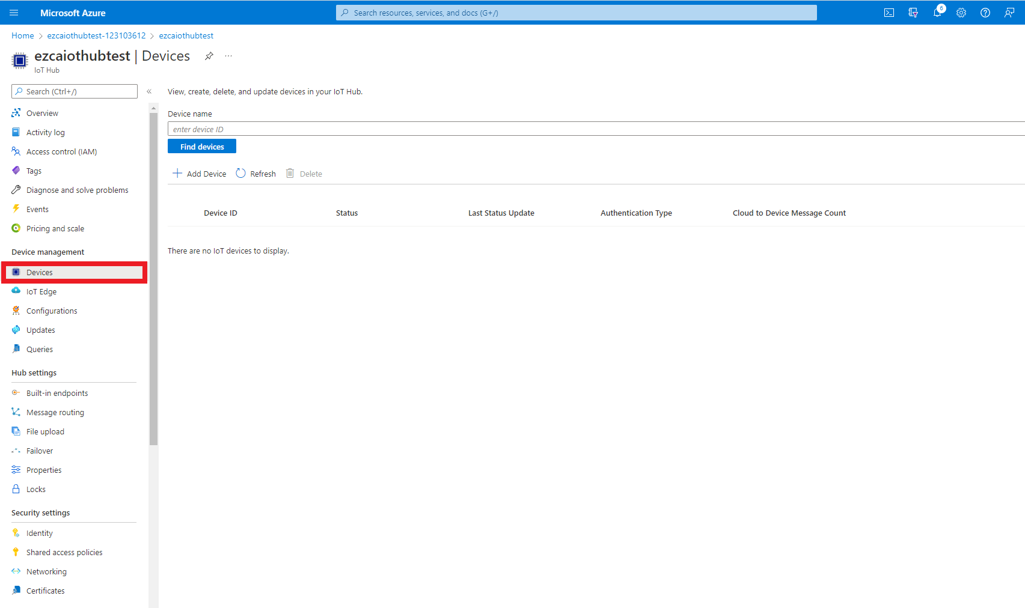Click the Microsoft Azure brand text

click(x=73, y=13)
